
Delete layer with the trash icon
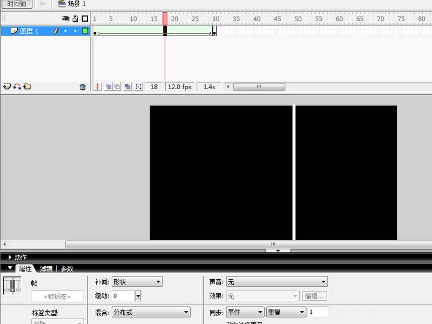click(x=83, y=86)
